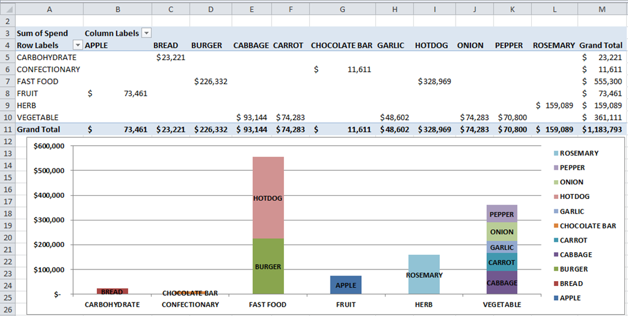Click the CONFECTIONARY row label cell

(x=49, y=69)
